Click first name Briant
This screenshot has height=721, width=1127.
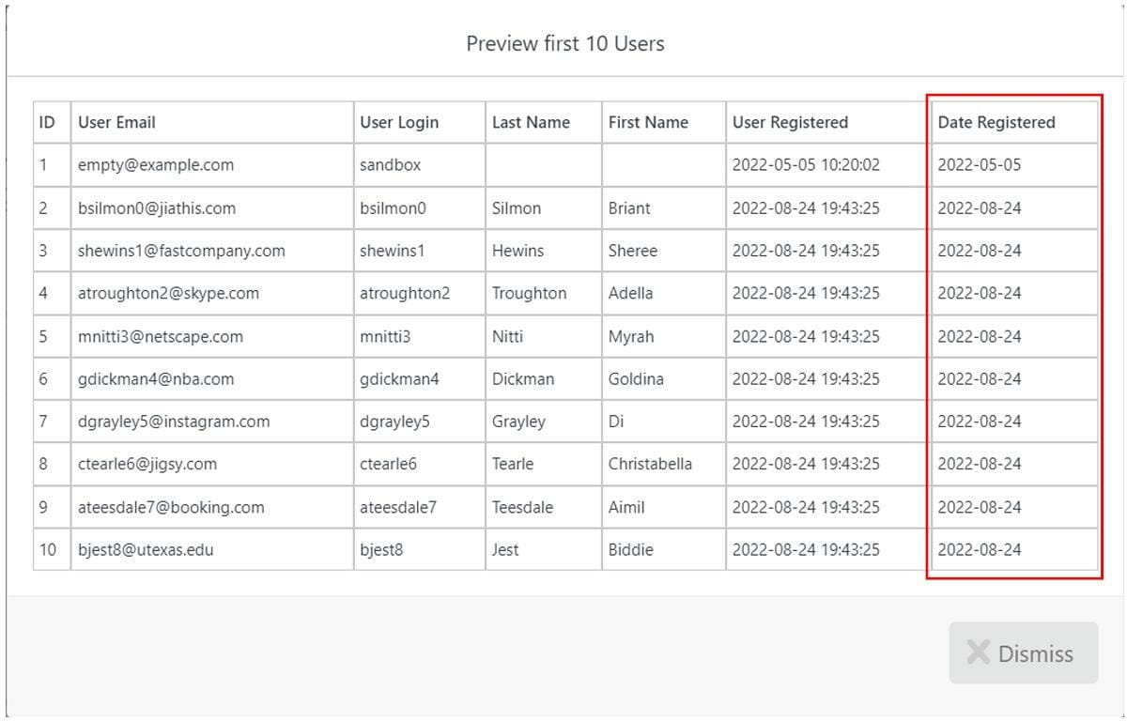click(629, 208)
